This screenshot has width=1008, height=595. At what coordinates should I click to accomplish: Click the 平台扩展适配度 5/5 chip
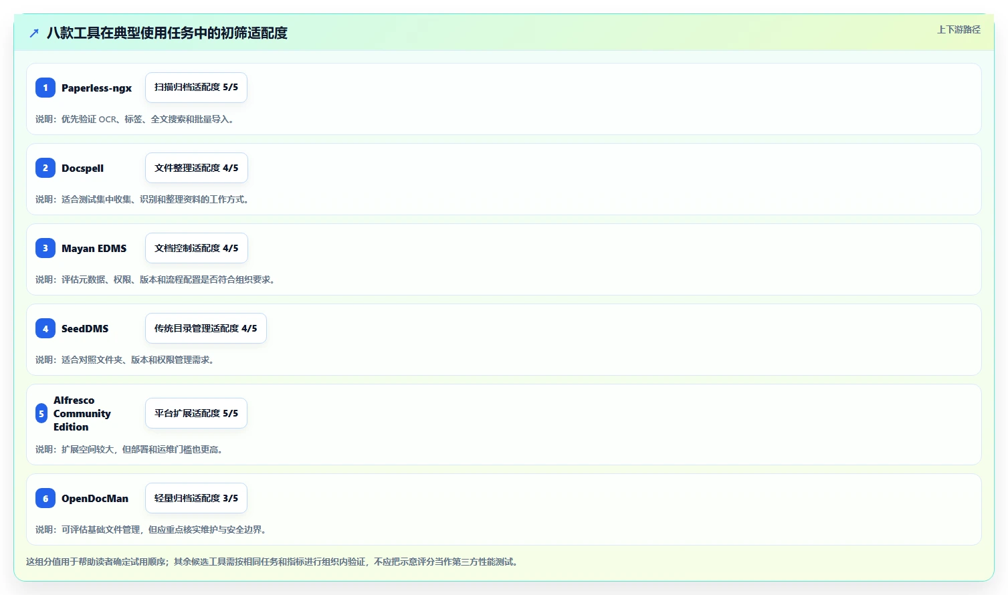click(196, 413)
